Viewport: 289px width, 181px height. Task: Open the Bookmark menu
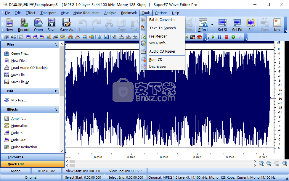129,13
